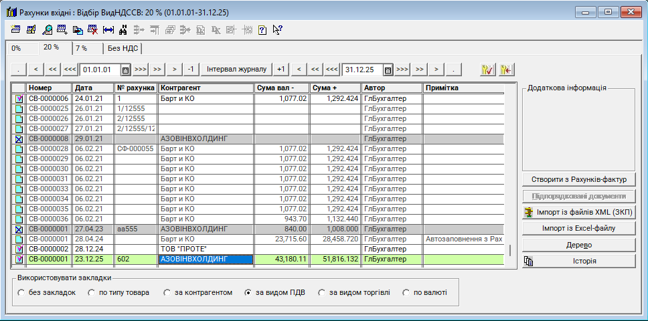Click the magnifier view record toolbar icon
648x321 pixels.
point(47,29)
